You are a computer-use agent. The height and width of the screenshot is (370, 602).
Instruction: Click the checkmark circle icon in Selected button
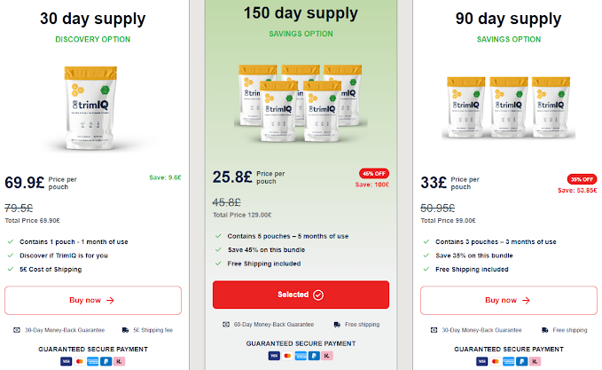pyautogui.click(x=318, y=295)
